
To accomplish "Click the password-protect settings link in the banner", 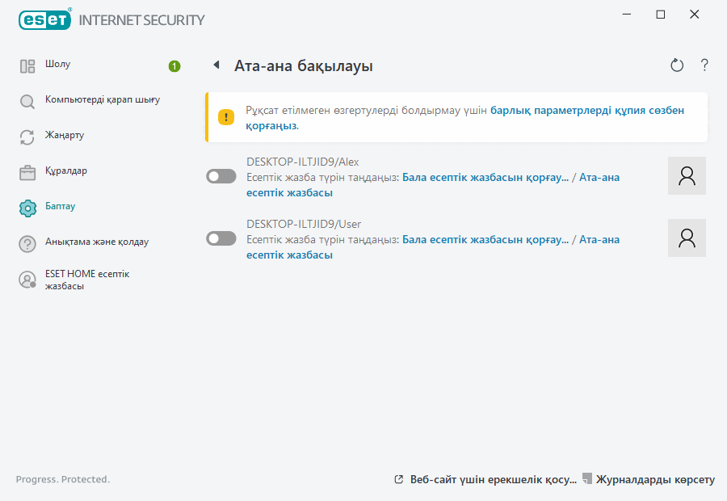I will 587,111.
